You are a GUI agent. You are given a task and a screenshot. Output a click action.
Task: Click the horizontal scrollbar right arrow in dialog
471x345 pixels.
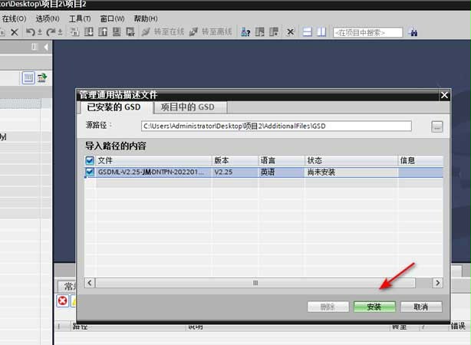click(x=437, y=283)
